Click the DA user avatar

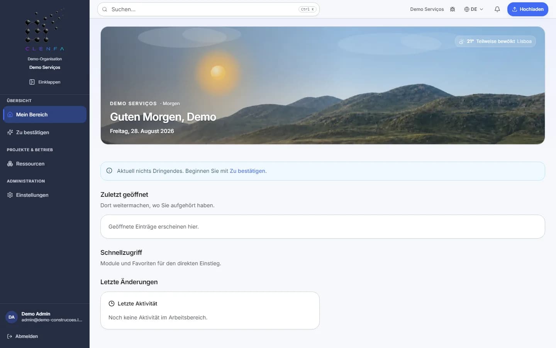12,317
